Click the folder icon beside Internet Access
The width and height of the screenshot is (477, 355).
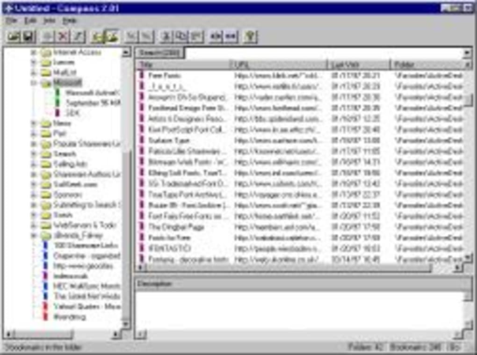pyautogui.click(x=46, y=52)
